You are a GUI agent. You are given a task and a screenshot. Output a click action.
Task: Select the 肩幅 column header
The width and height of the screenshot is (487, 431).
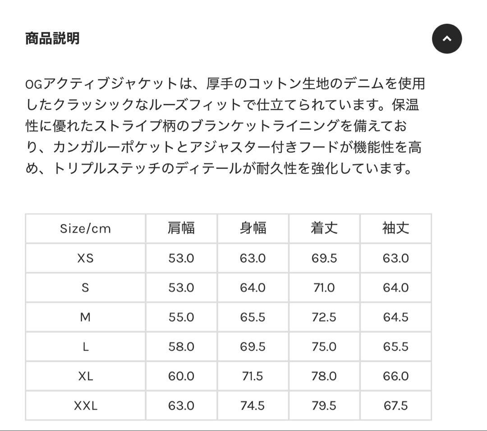point(181,228)
